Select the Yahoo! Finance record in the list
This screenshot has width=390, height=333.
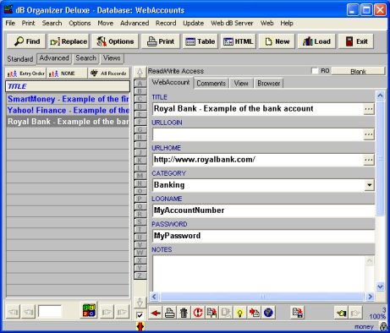(68, 110)
